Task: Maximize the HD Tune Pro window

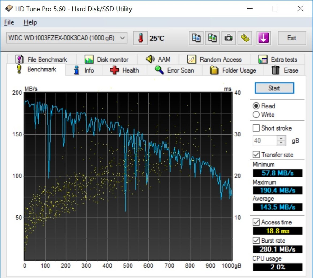Action: (x=275, y=9)
